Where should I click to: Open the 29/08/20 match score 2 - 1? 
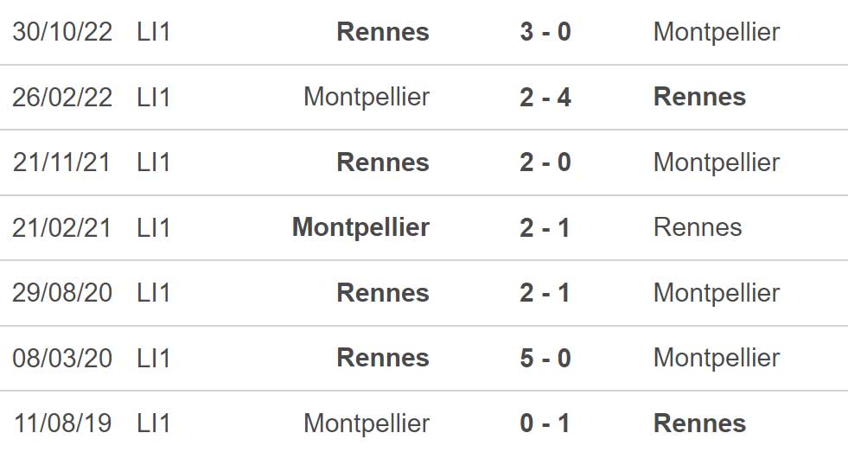[x=545, y=293]
